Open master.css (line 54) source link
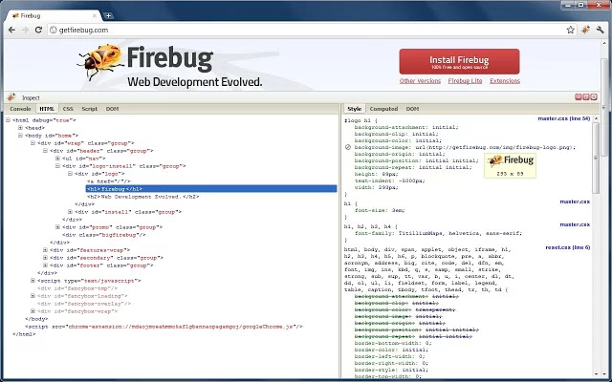This screenshot has width=612, height=382. click(x=563, y=118)
